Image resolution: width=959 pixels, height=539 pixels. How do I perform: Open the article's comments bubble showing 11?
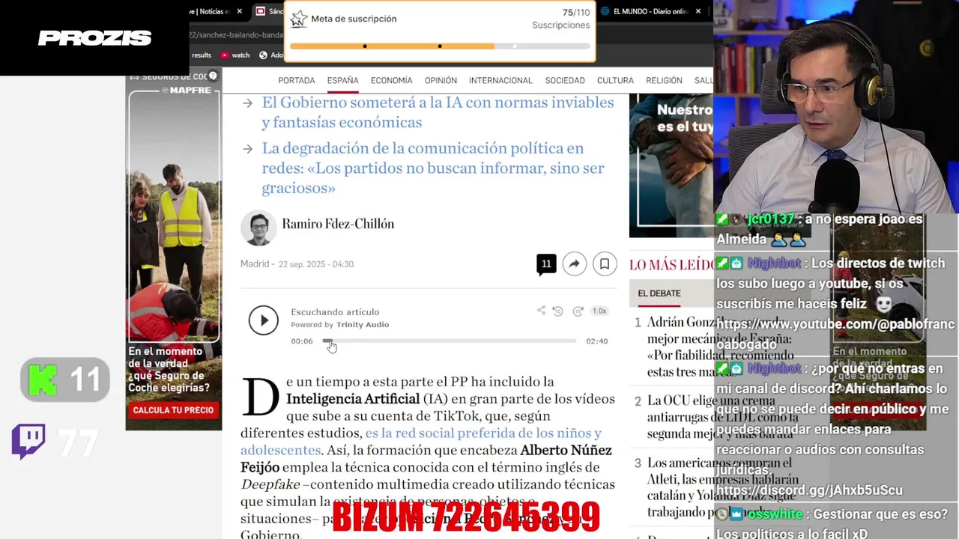(x=546, y=264)
